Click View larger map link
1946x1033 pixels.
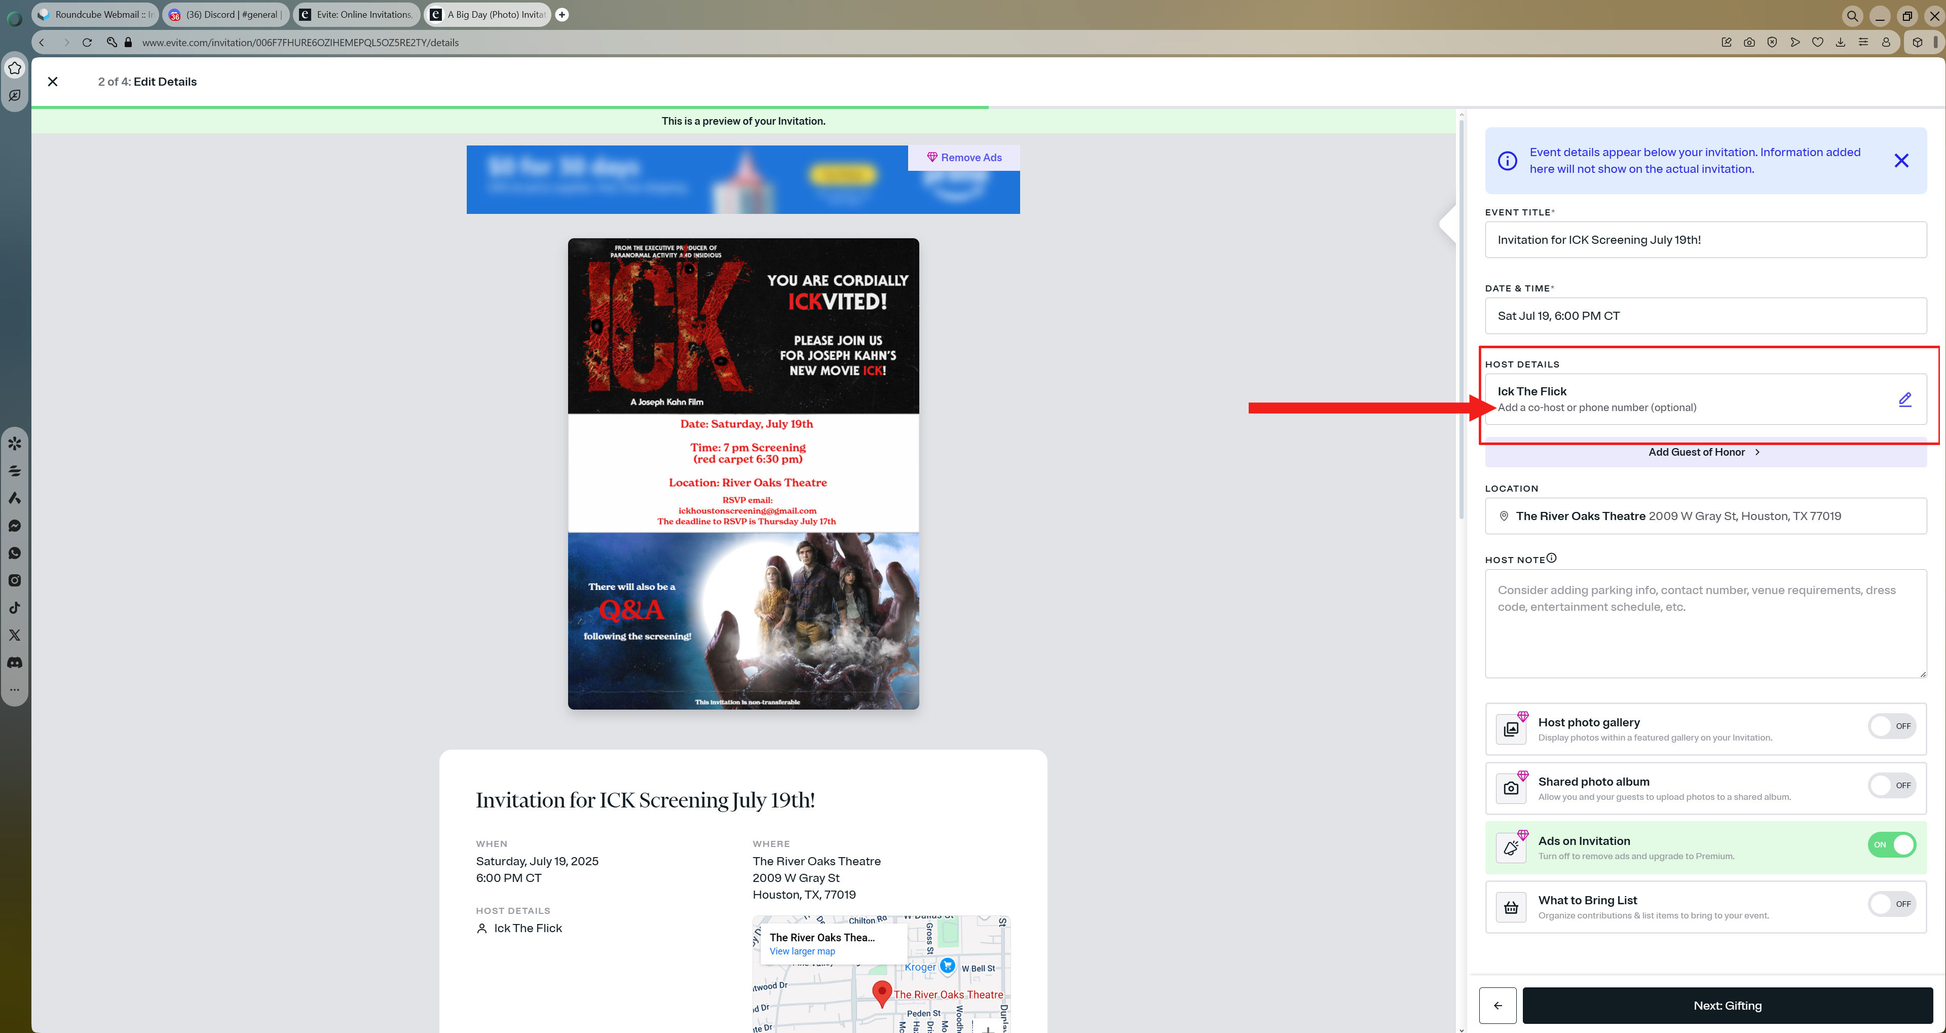coord(802,951)
